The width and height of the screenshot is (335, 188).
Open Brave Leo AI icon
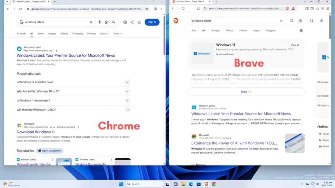coord(317,8)
